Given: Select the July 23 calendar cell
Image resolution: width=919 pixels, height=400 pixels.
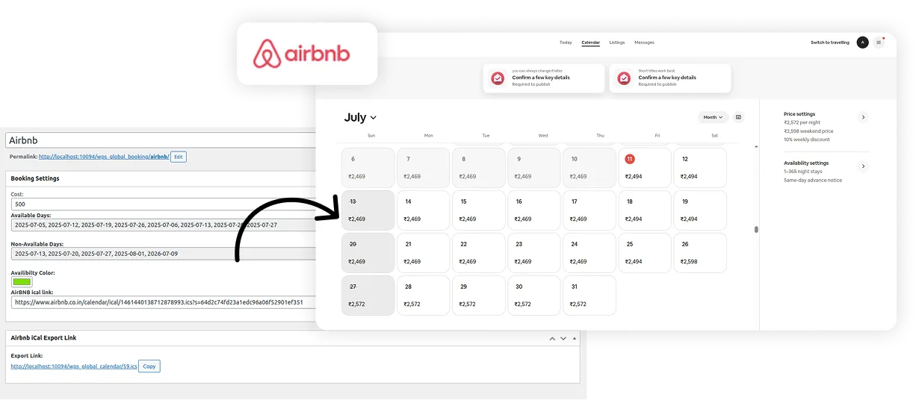Looking at the screenshot, I should tap(533, 253).
